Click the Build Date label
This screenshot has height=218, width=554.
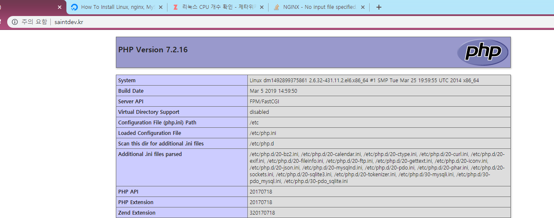click(x=131, y=91)
